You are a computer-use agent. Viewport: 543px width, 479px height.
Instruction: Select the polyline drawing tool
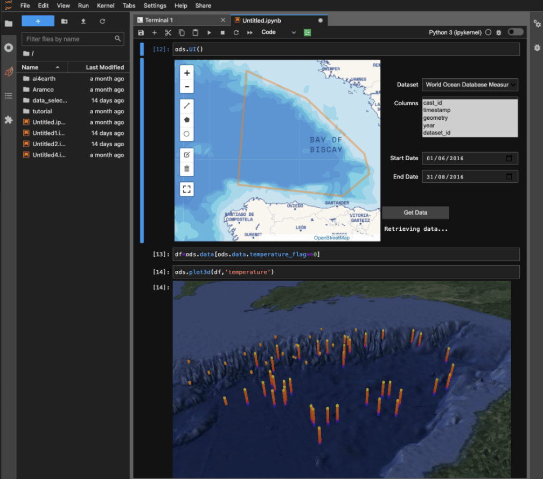(x=186, y=105)
